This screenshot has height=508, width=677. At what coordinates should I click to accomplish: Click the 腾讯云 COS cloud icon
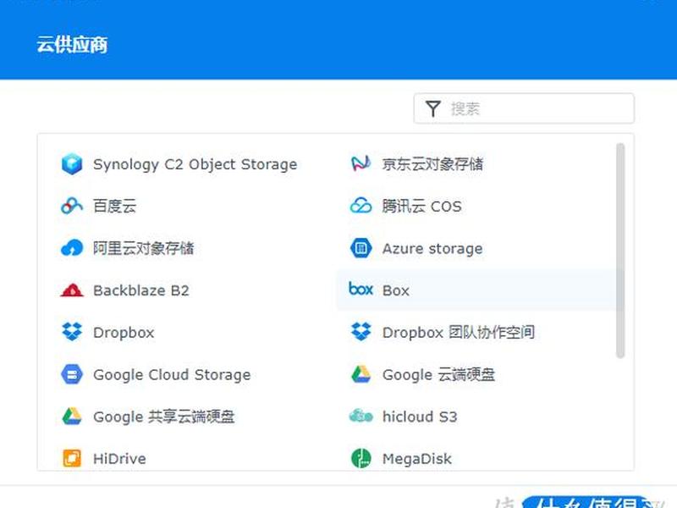361,206
